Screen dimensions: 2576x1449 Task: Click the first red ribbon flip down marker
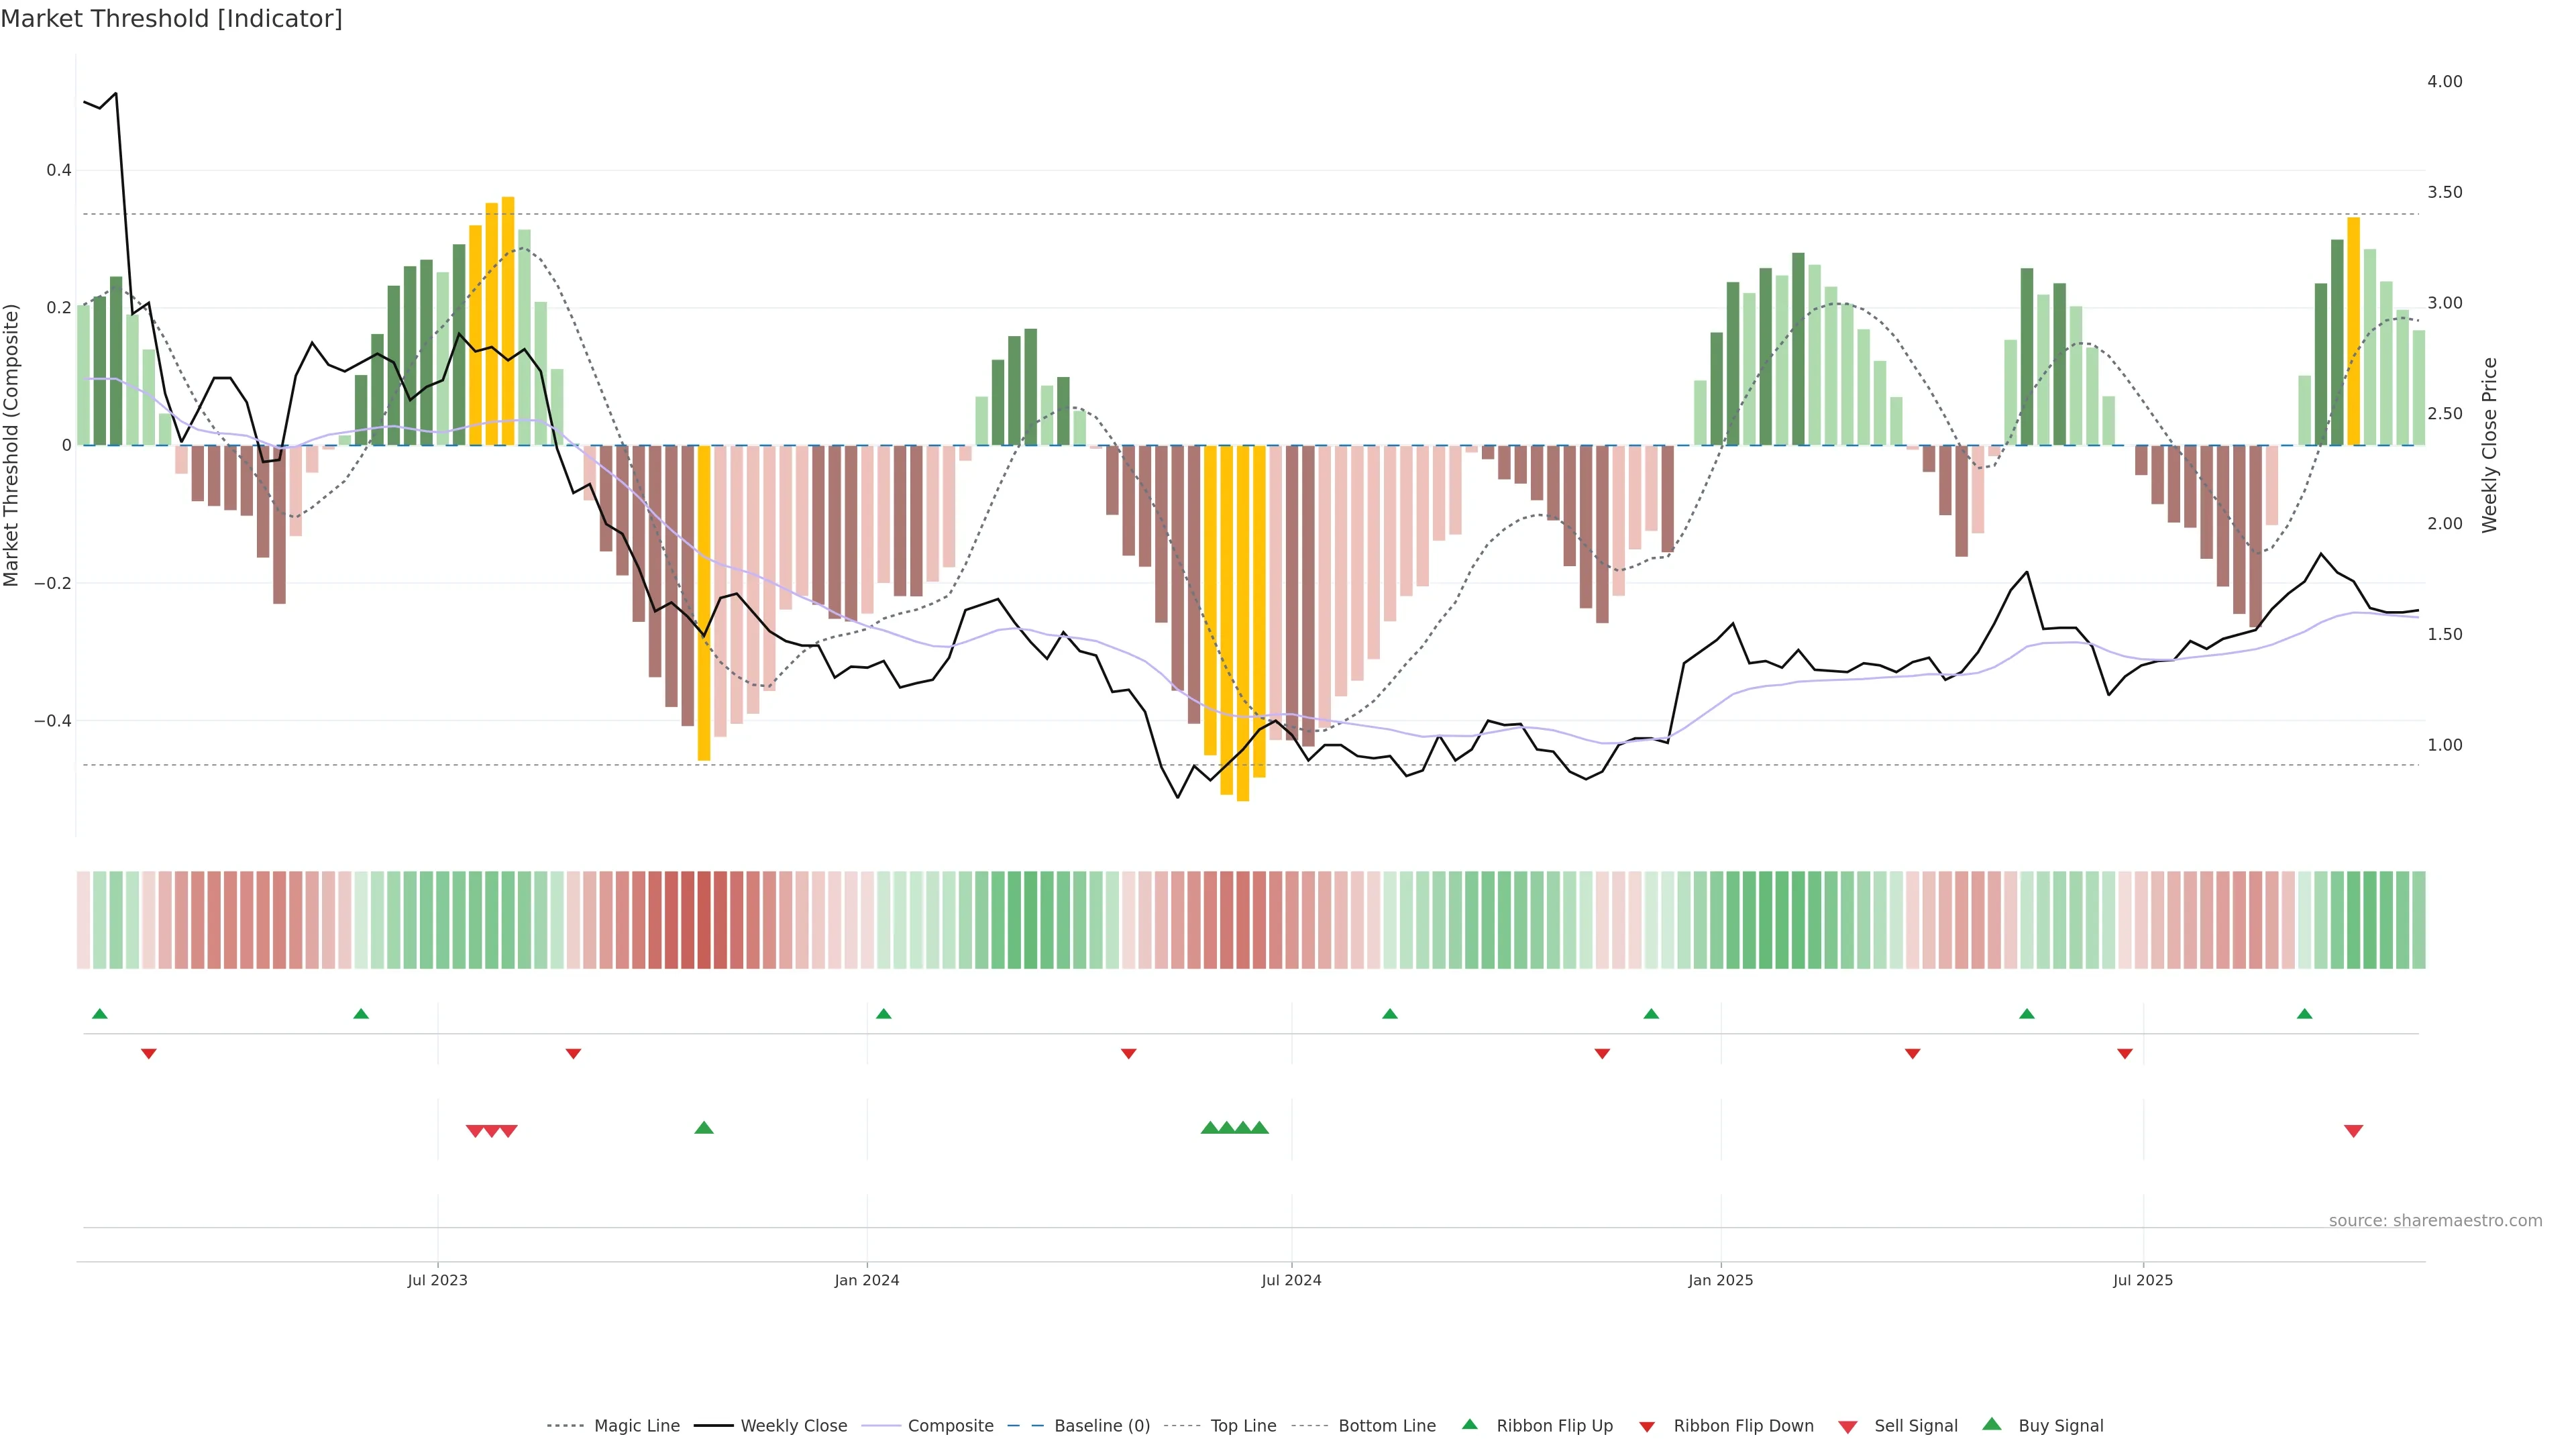[x=149, y=1054]
